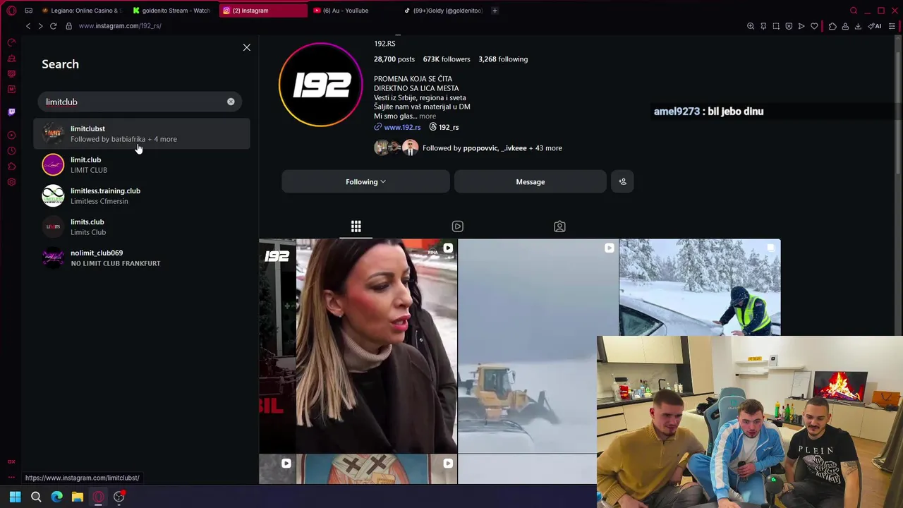Select limitless.training.club search result
Viewport: 903px width, 508px height.
click(x=142, y=195)
